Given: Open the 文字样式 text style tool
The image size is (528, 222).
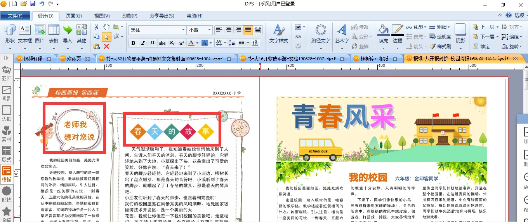Looking at the screenshot, I should [x=278, y=34].
